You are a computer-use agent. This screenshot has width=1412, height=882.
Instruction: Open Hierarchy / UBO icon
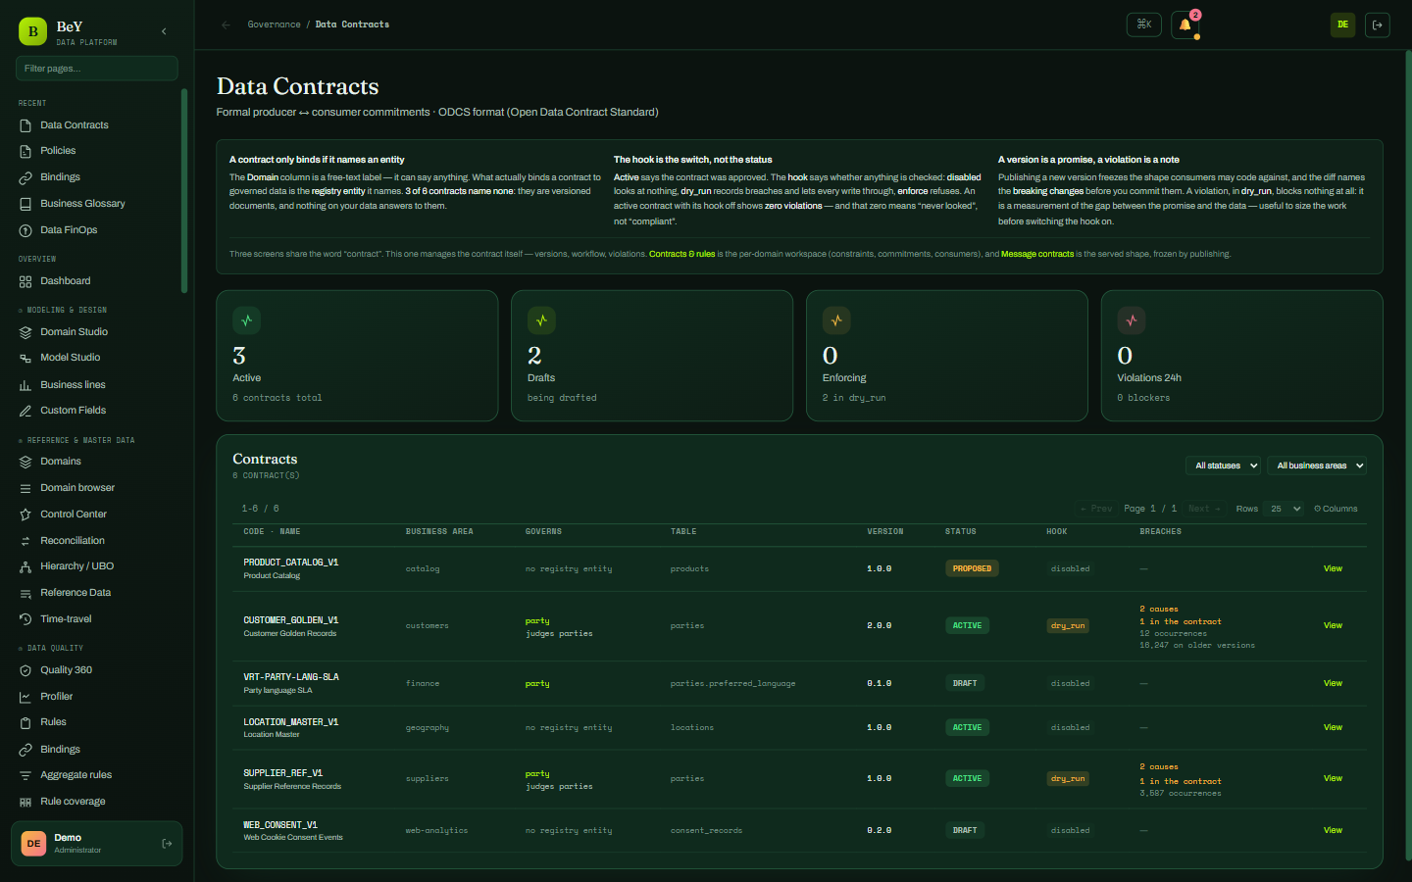click(25, 566)
